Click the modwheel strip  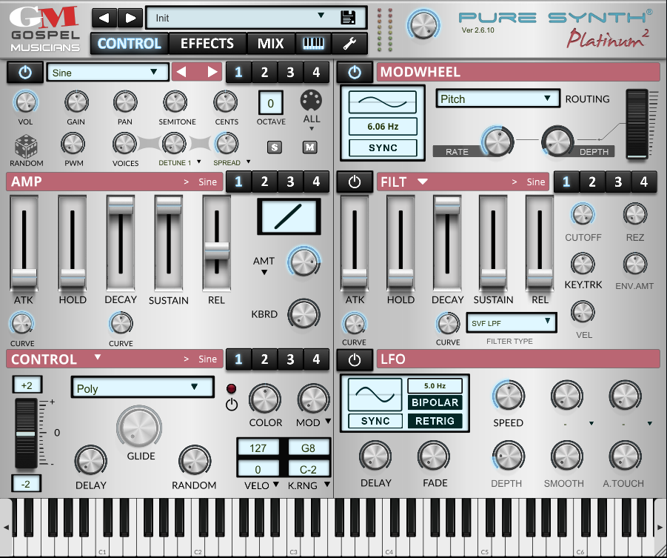click(x=637, y=124)
